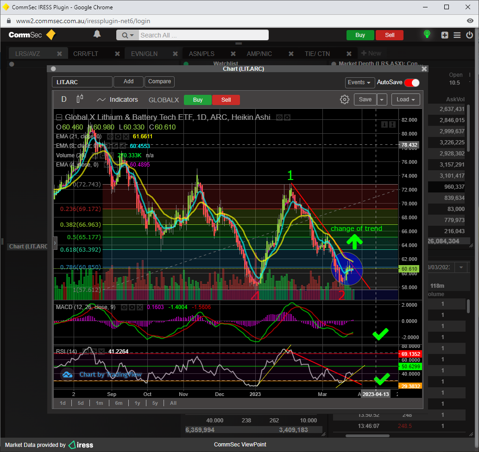The height and width of the screenshot is (452, 479).
Task: Expand the Load dropdown
Action: click(405, 99)
